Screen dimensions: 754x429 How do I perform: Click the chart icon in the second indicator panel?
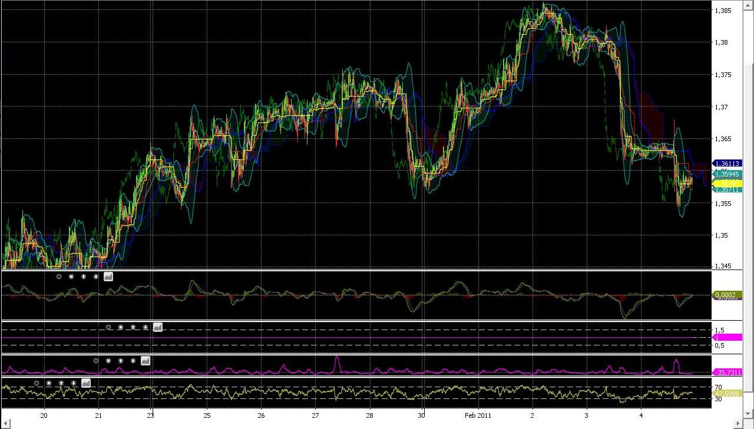[157, 327]
